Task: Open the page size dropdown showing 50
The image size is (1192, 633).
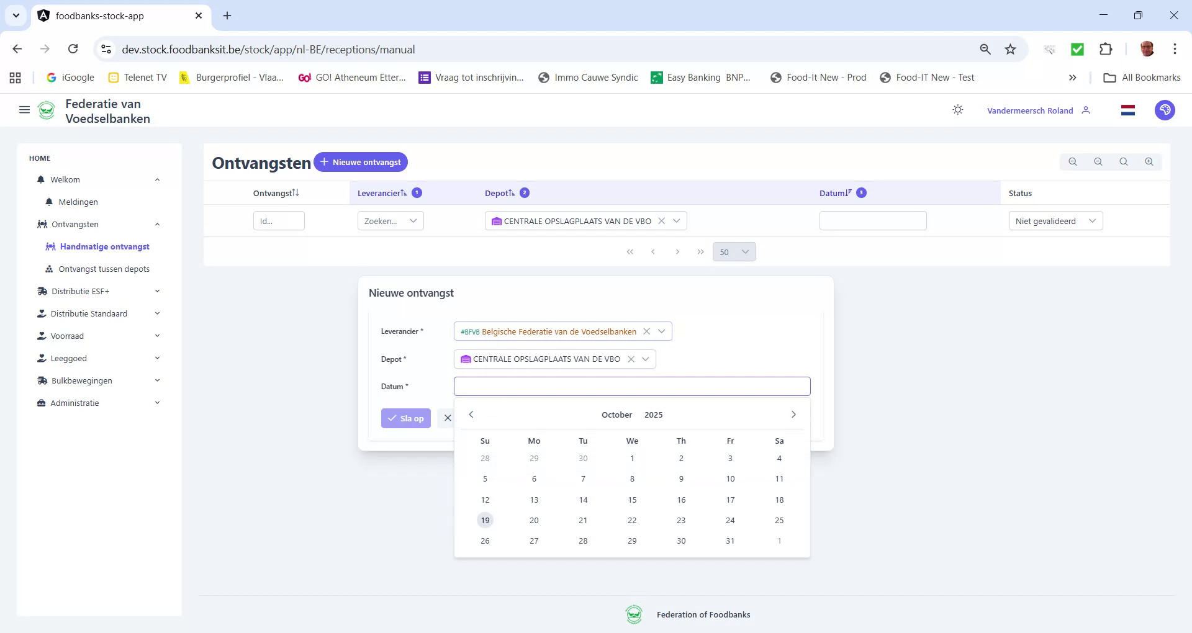Action: (734, 252)
